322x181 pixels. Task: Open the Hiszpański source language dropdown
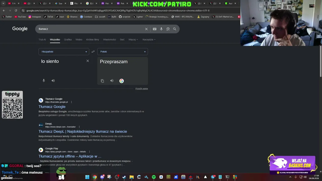[64, 52]
